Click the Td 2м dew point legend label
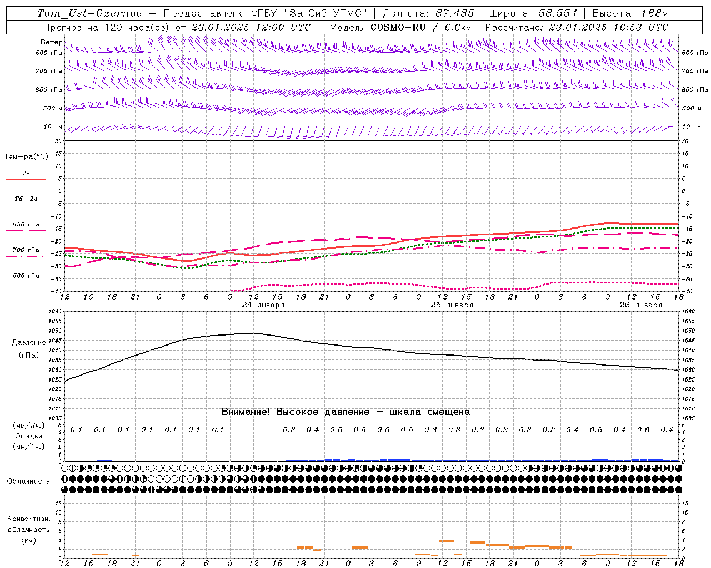Screen dimensions: 711x568 click(x=26, y=199)
